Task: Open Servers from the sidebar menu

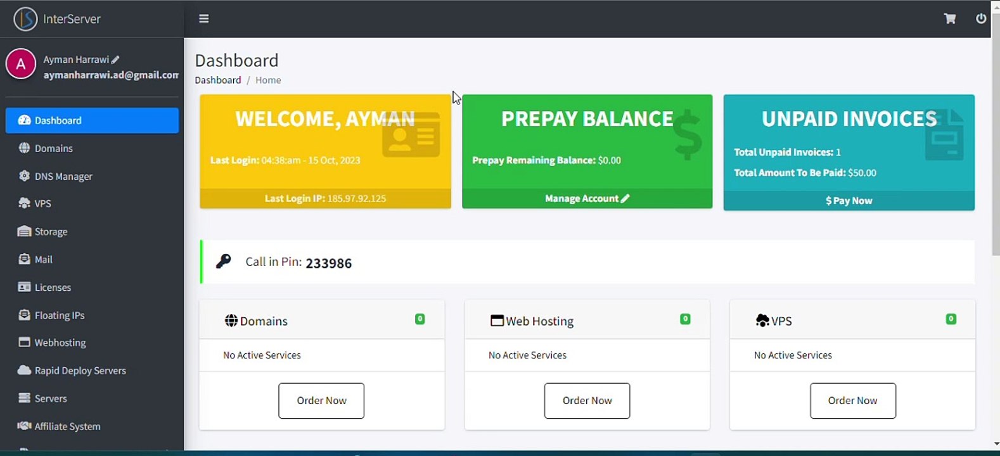Action: pyautogui.click(x=92, y=398)
